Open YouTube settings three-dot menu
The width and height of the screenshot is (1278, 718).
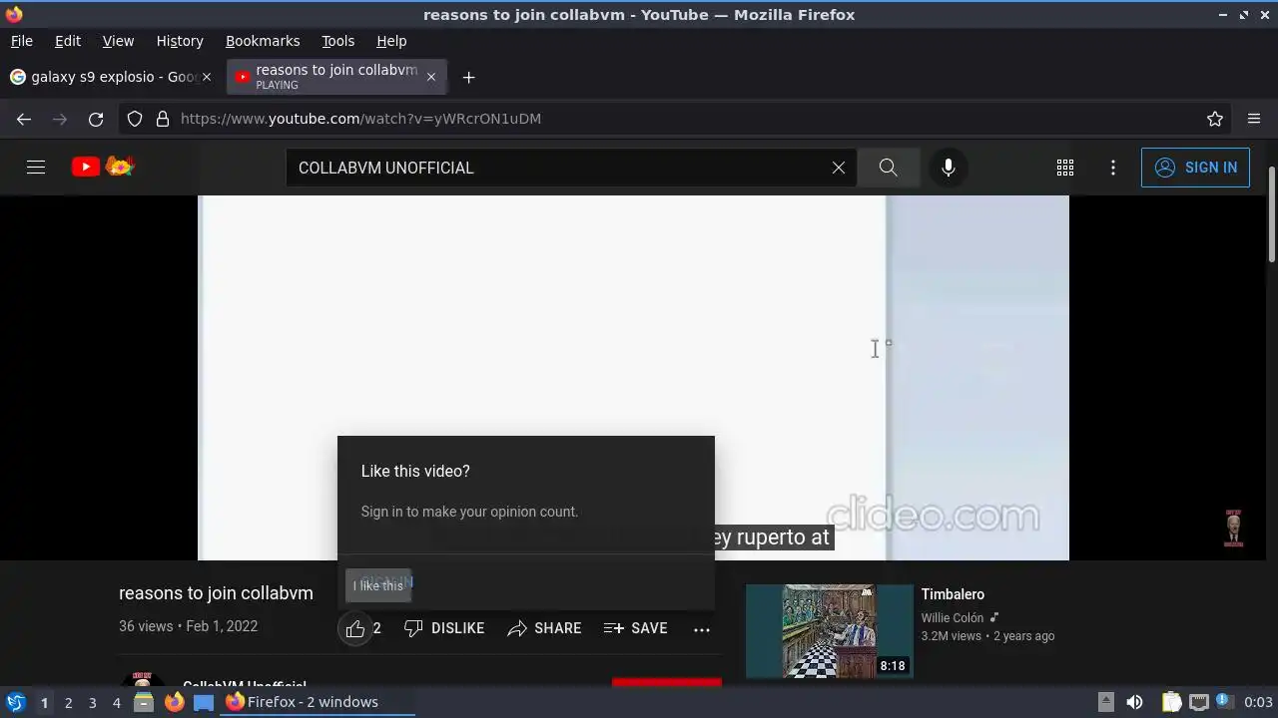[x=1113, y=168]
